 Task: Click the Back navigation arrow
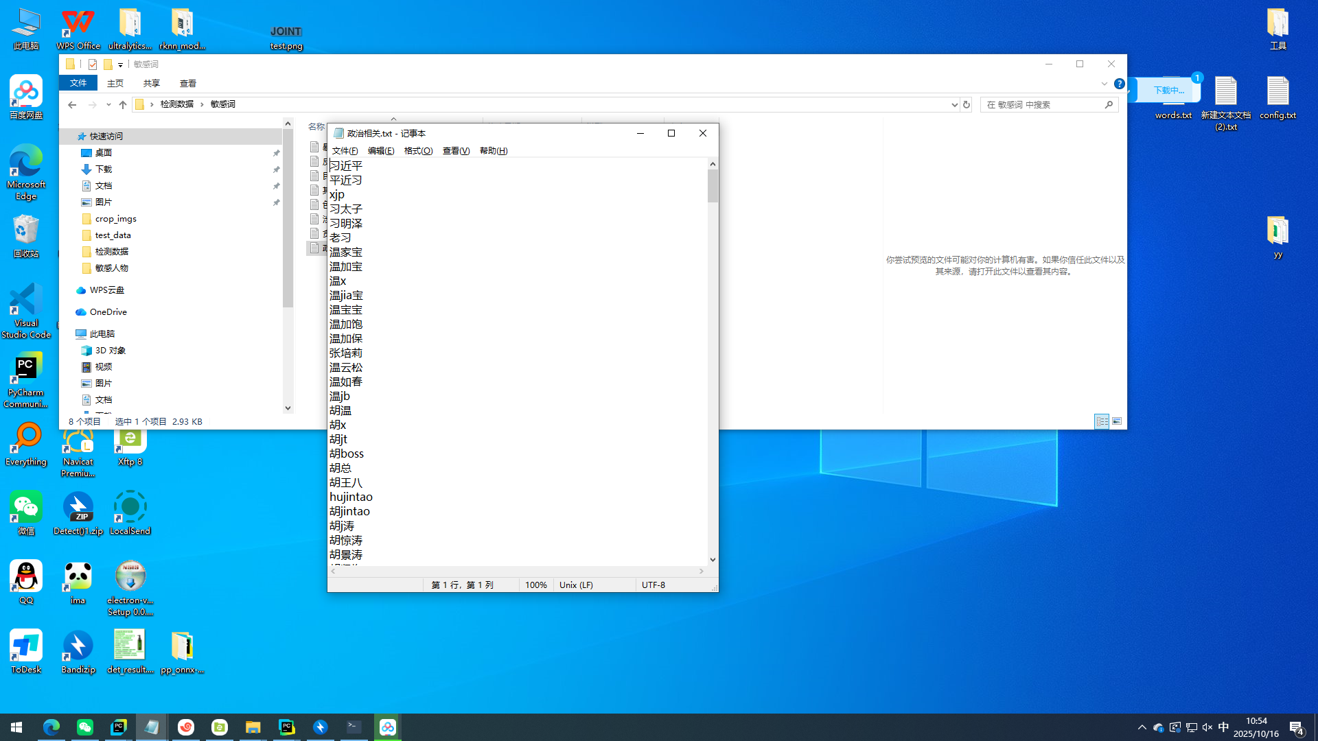click(72, 104)
